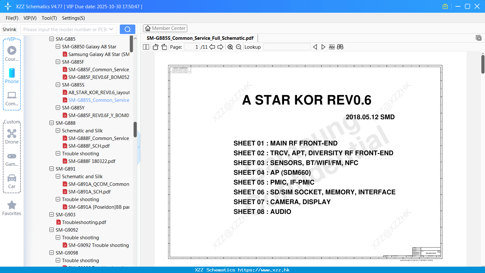Collapse Trouble shooting under SM-G888
Screen dimensions: 485x273
click(x=58, y=153)
